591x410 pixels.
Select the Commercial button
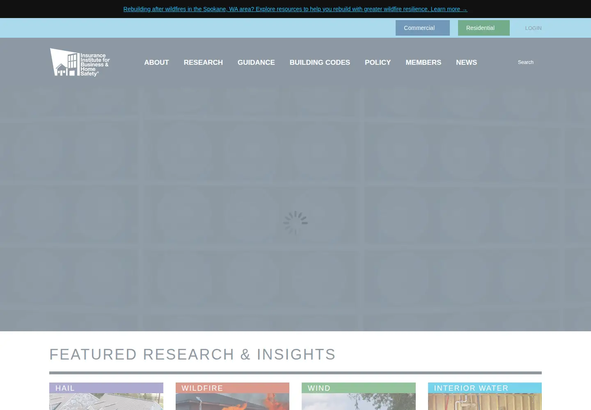(x=423, y=28)
